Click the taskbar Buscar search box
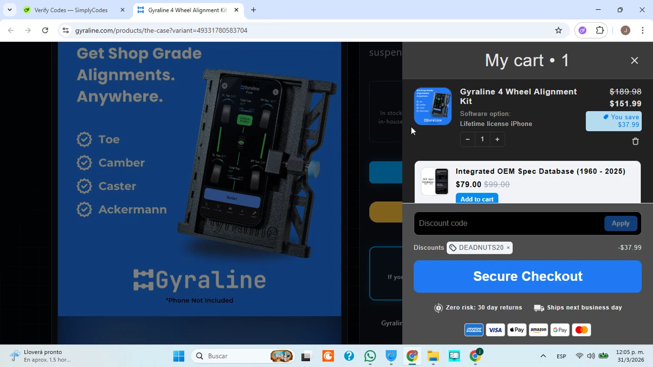653x367 pixels. (243, 356)
